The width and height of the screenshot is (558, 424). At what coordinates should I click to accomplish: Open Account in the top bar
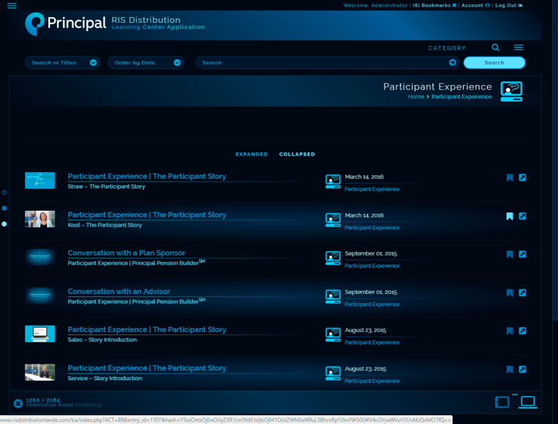click(475, 5)
